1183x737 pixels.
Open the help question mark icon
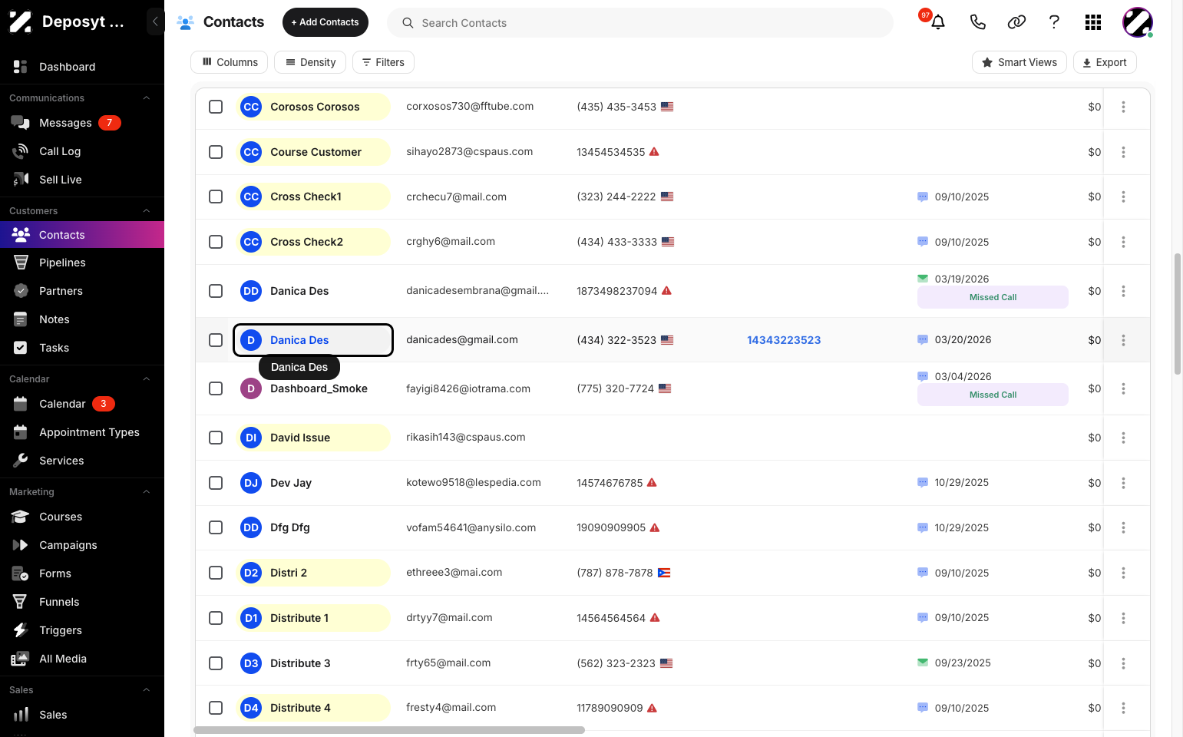point(1054,22)
